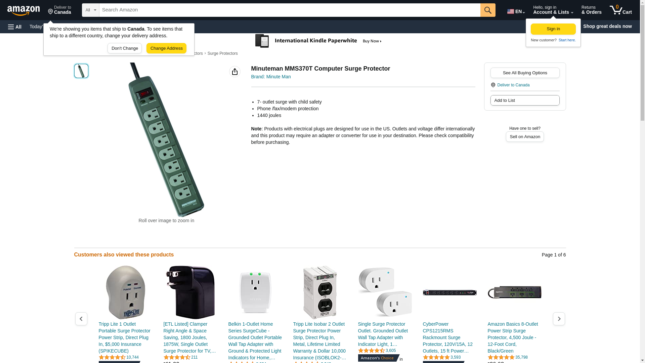Open Brand: Minute Man link

click(x=271, y=77)
